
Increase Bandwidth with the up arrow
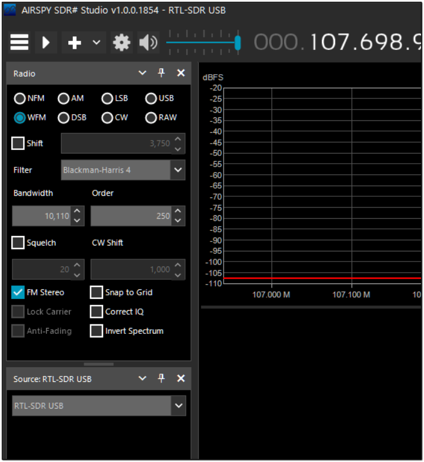click(77, 211)
